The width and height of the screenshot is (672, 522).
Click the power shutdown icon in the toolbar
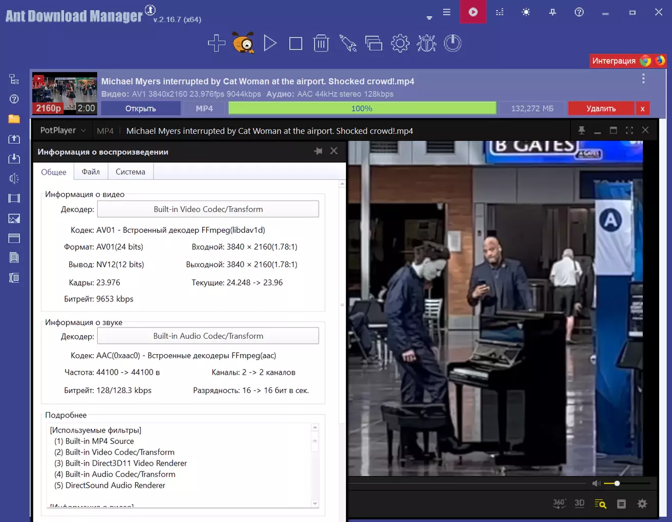pos(452,43)
